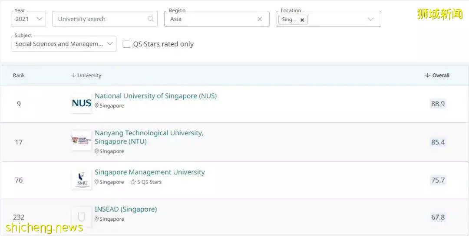469x236 pixels.
Task: Sort by University column header
Action: (x=86, y=75)
